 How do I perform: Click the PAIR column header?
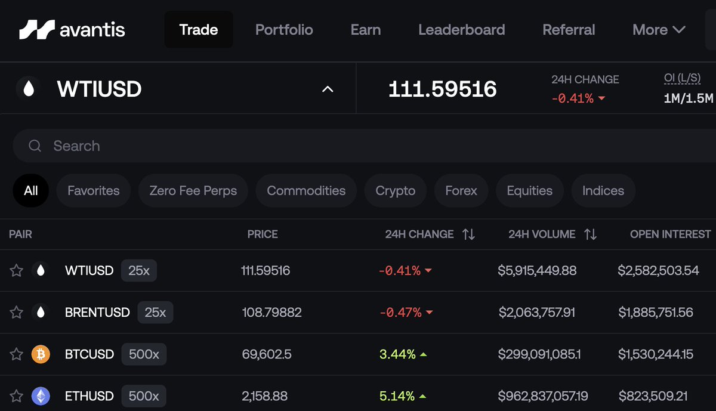[x=20, y=234]
